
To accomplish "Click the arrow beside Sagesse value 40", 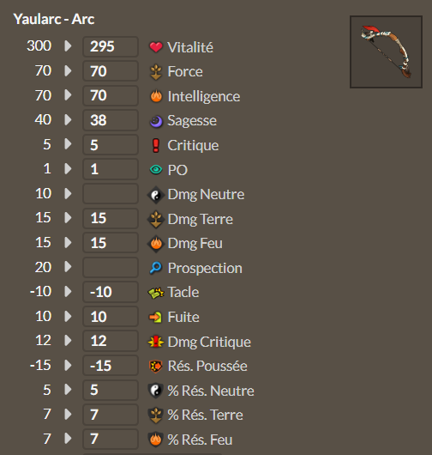I will tap(68, 119).
